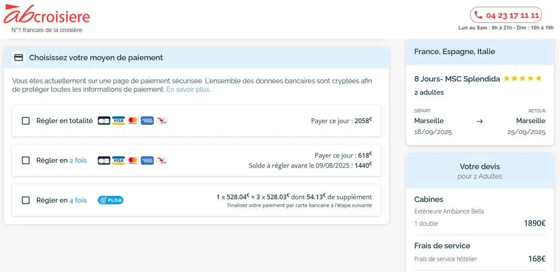Tick the 'Régler en 2 fois' checkbox

(x=26, y=161)
